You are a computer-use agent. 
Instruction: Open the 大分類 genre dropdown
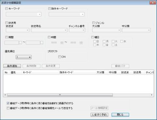(x=107, y=30)
